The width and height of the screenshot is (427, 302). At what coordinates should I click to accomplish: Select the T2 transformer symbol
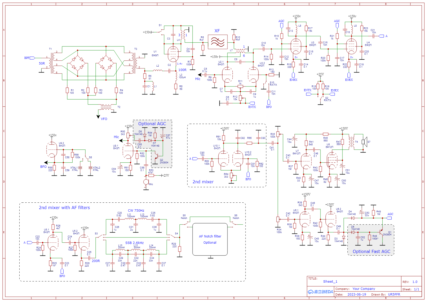(106, 107)
